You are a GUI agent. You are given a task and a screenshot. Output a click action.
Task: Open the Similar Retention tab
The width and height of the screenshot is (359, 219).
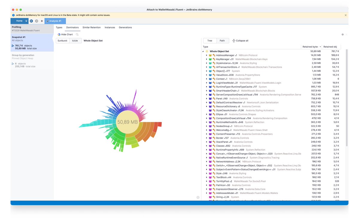point(92,27)
